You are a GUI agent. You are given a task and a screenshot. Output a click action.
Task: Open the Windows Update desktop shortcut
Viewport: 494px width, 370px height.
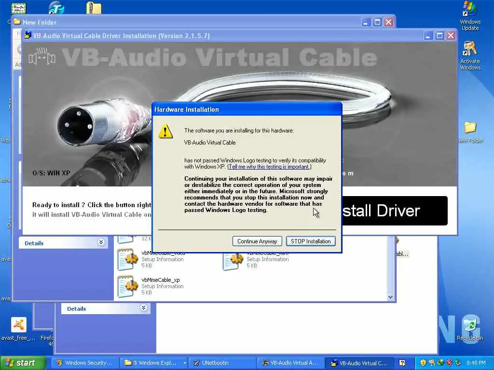click(x=470, y=16)
